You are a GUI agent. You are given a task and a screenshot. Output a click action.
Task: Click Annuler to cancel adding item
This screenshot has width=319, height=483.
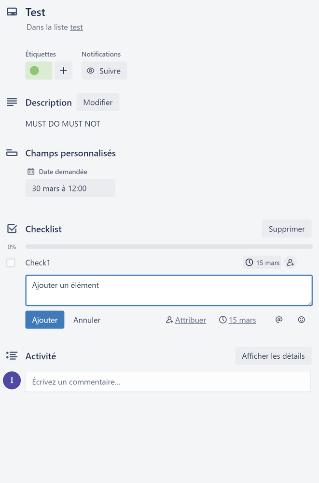(87, 320)
